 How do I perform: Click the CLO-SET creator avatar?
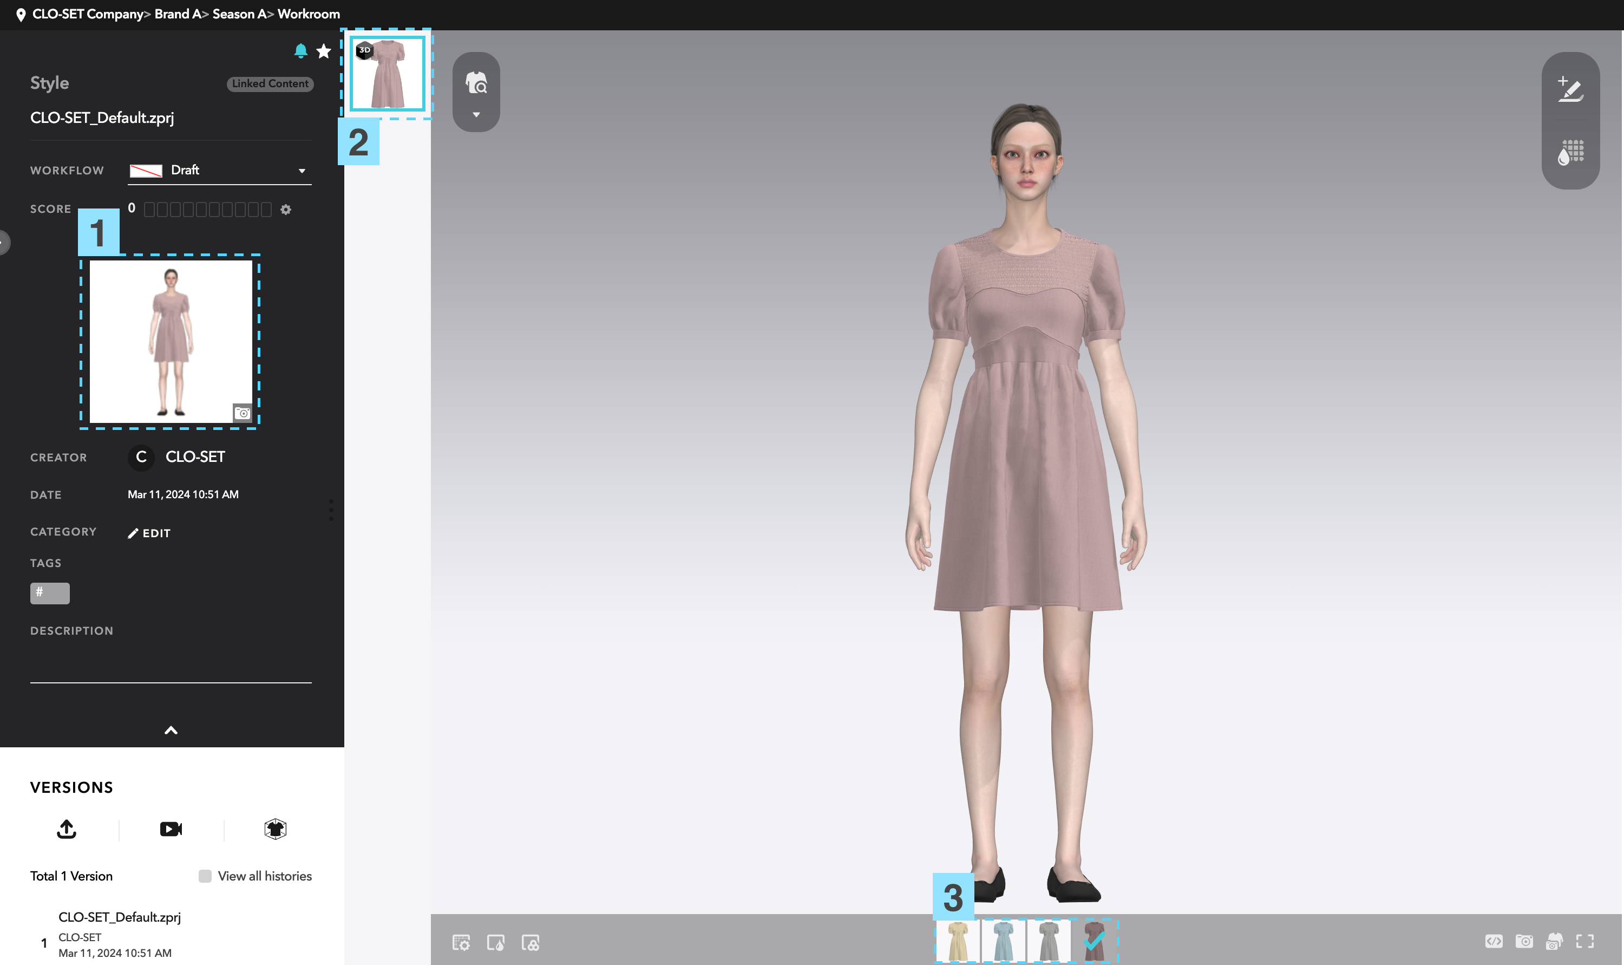tap(141, 457)
